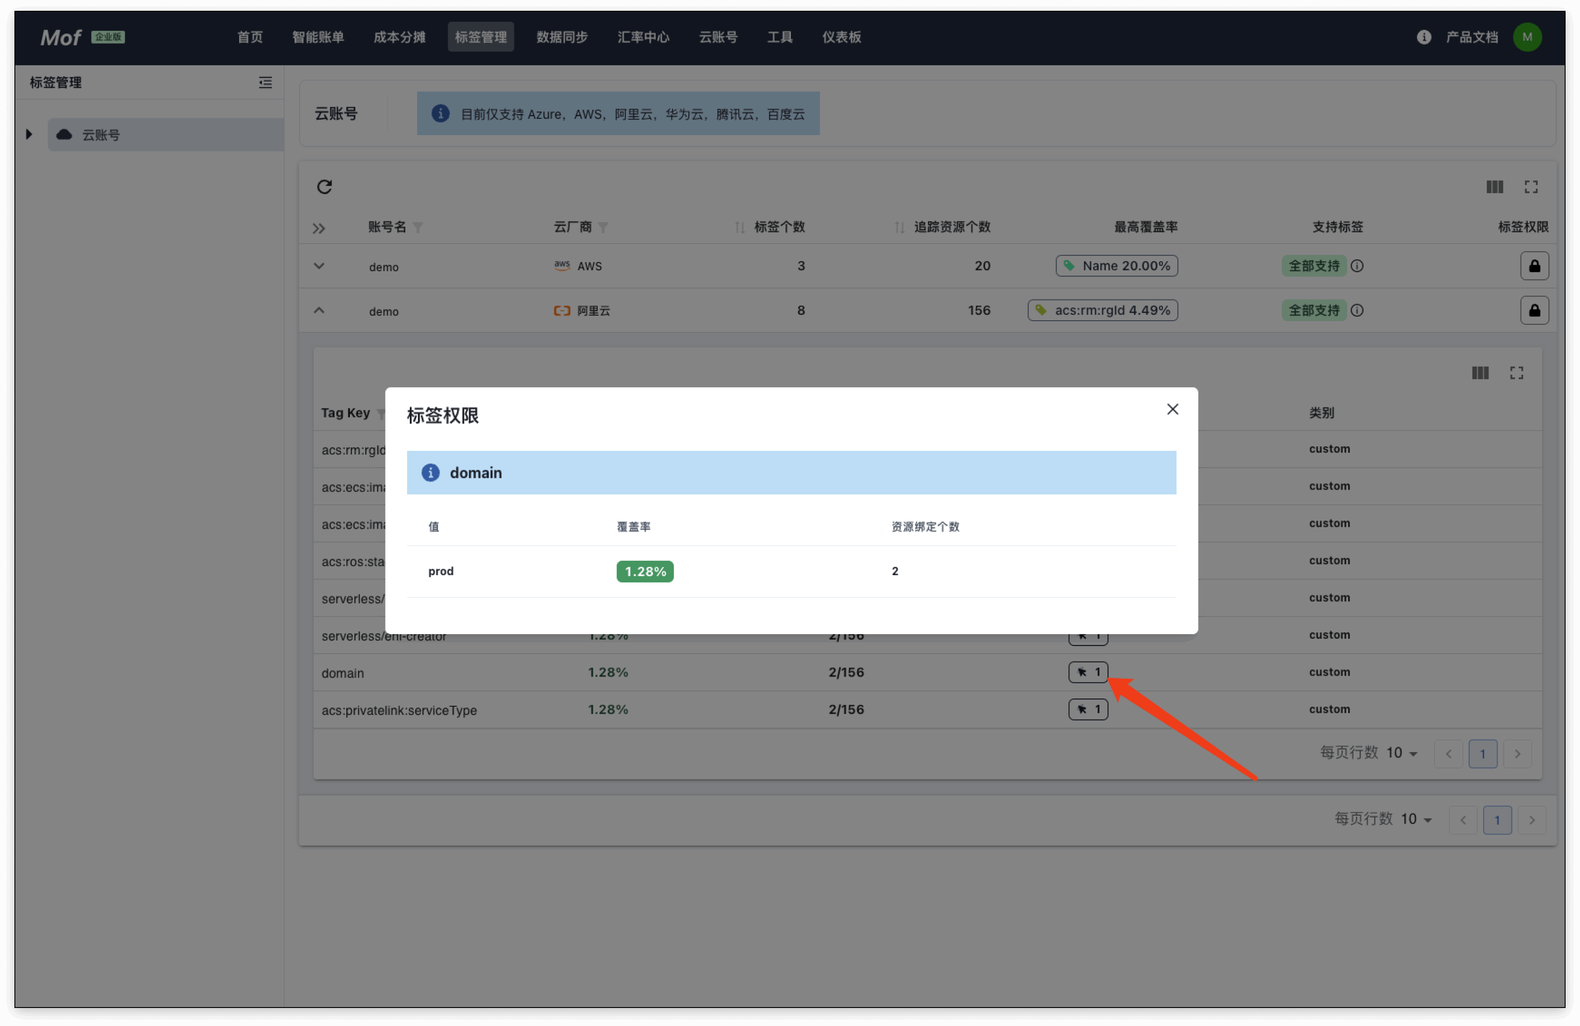Image resolution: width=1580 pixels, height=1026 pixels.
Task: Click the 阿里云 vendor icon
Action: click(562, 311)
